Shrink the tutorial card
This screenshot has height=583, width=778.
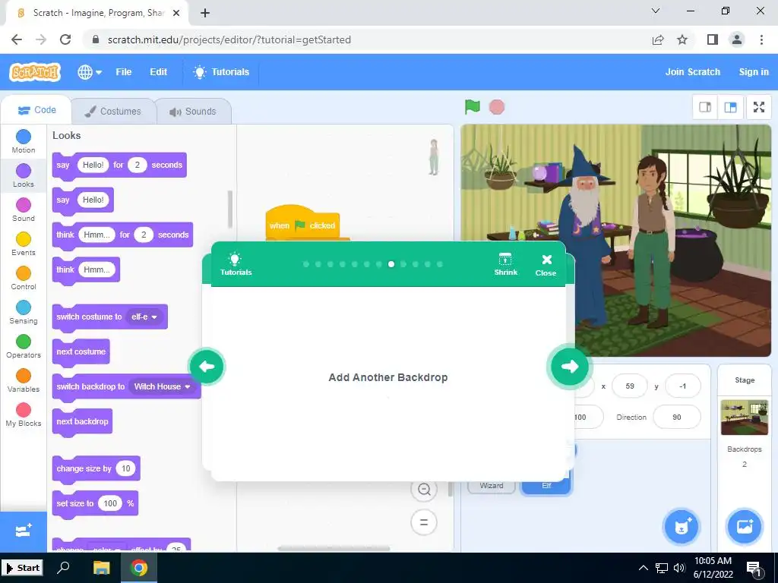pos(505,264)
